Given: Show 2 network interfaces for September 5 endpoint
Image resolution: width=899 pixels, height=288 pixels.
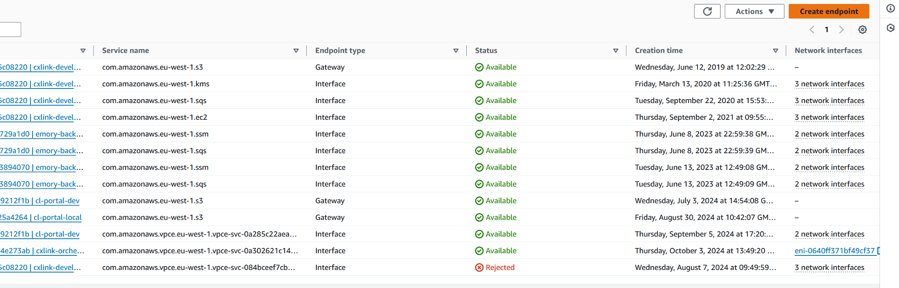Looking at the screenshot, I should [x=829, y=234].
